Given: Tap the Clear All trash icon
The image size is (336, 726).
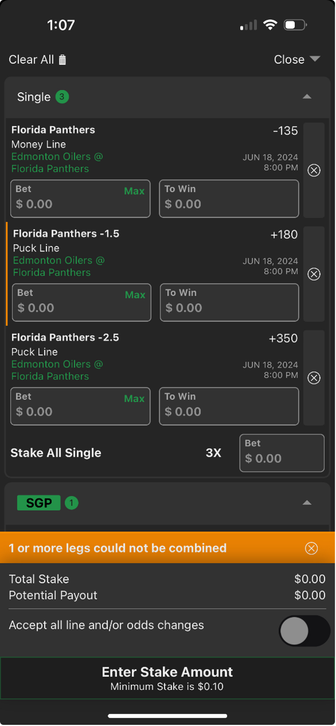Looking at the screenshot, I should click(62, 60).
